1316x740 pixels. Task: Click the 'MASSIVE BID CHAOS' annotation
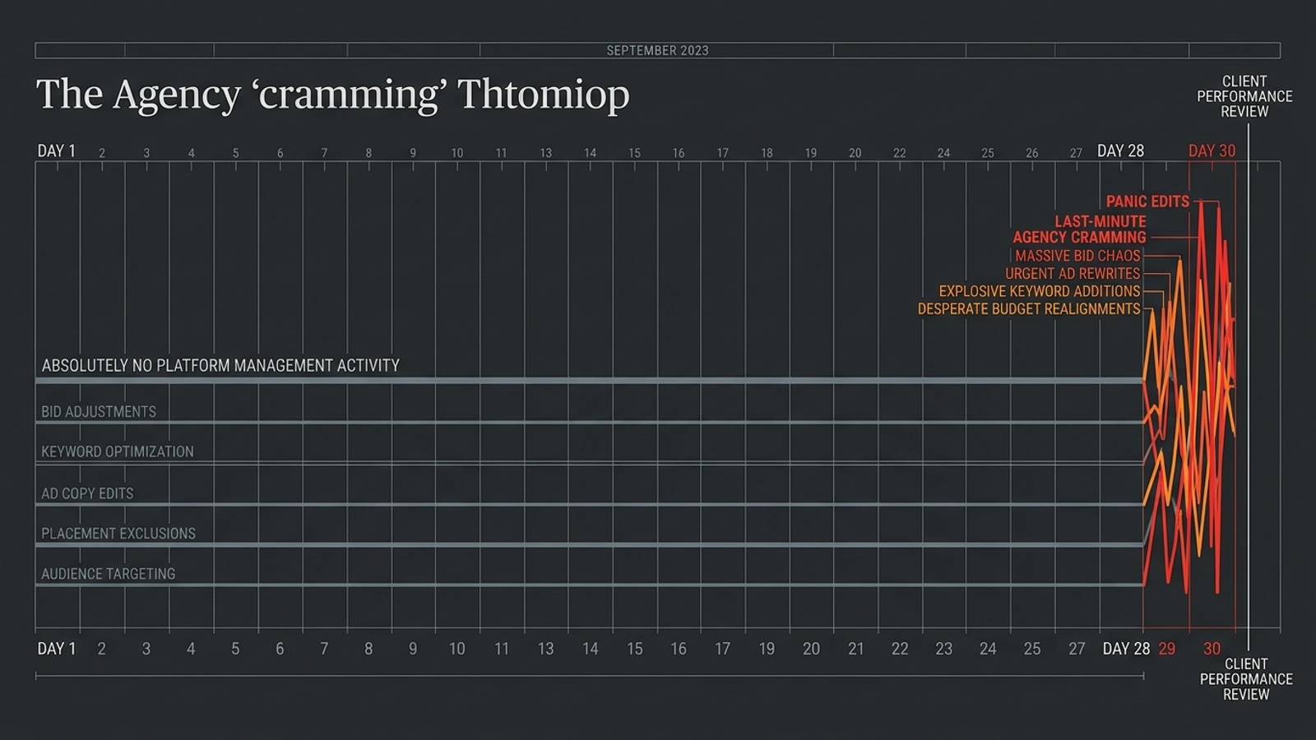(x=1077, y=256)
